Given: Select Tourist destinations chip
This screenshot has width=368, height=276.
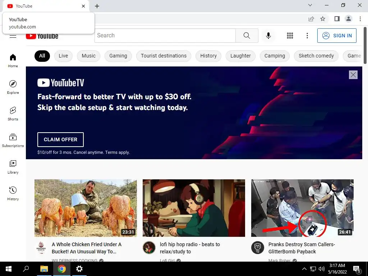Looking at the screenshot, I should (164, 56).
